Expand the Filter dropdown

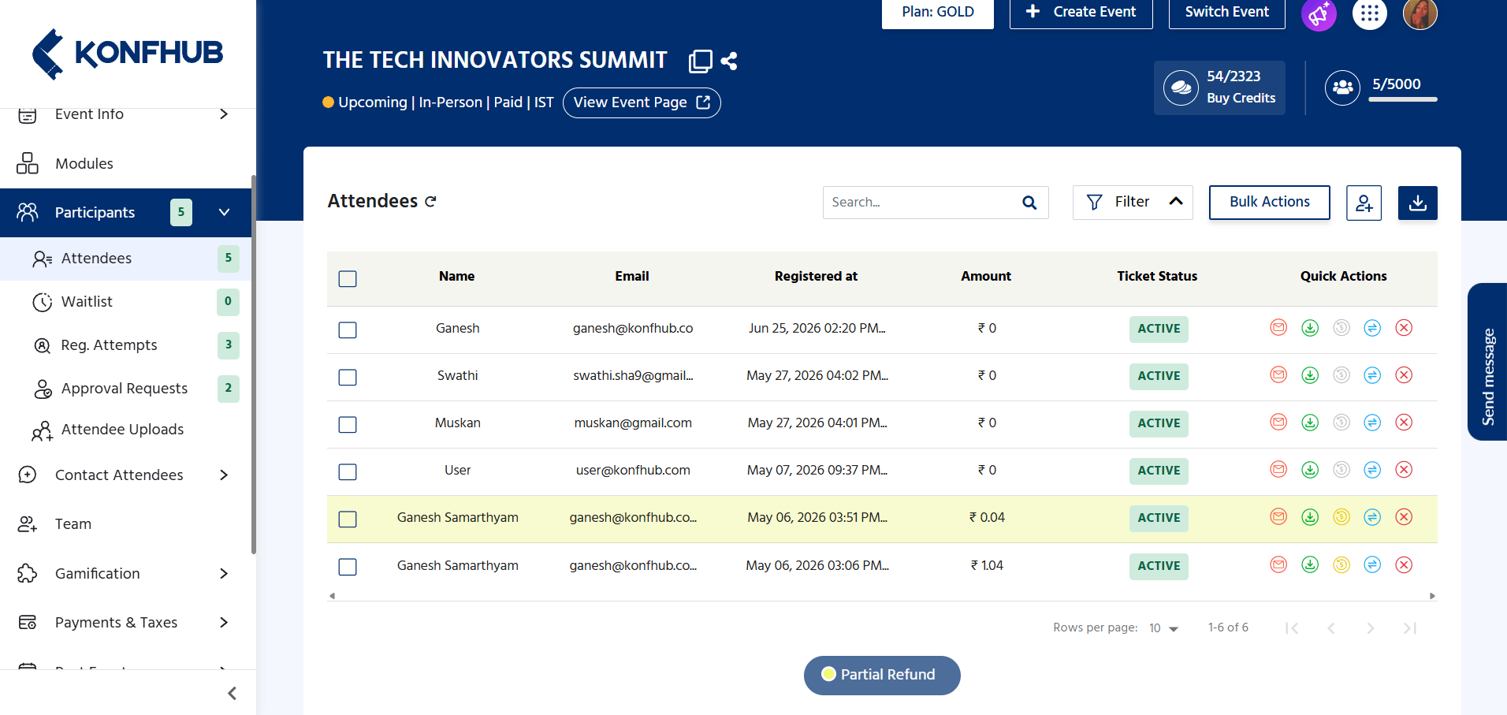1133,203
